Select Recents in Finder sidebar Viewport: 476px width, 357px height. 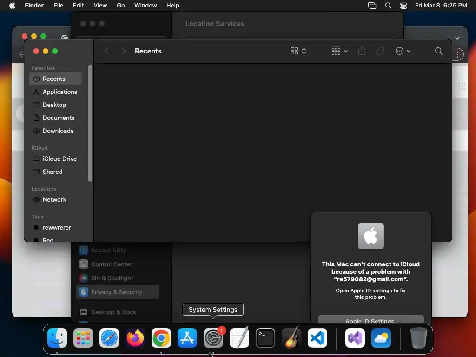pos(56,79)
